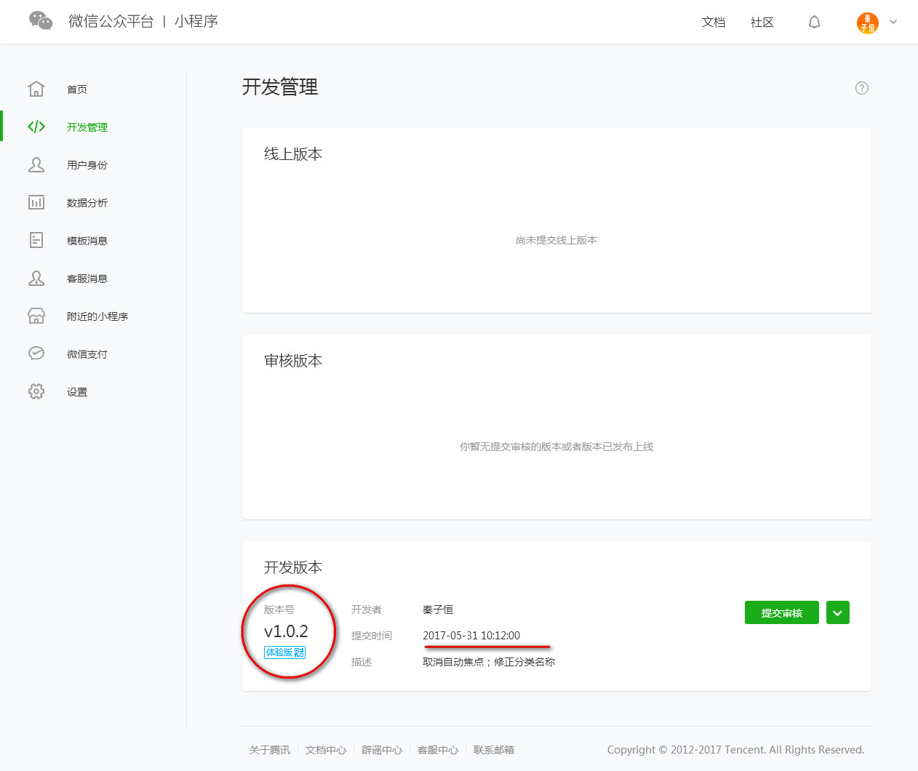This screenshot has height=771, width=918.
Task: Click the 审核版本 section heading
Action: tap(293, 361)
